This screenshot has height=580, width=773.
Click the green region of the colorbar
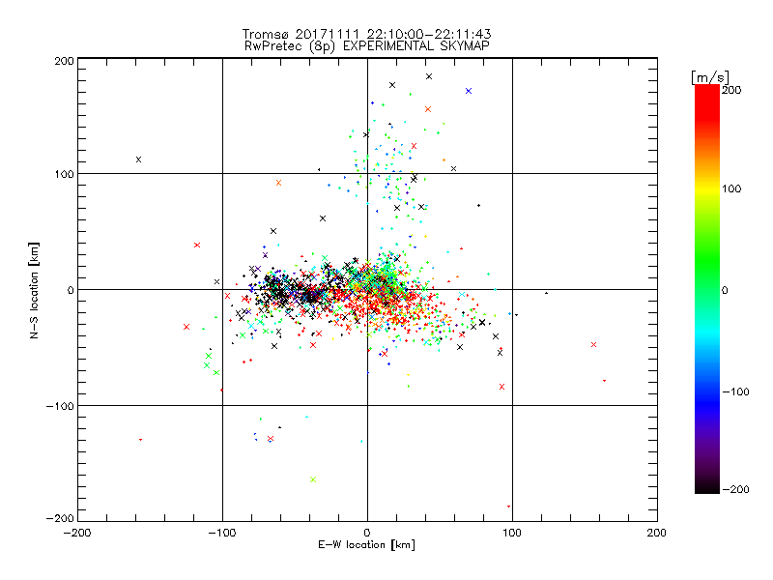[707, 261]
